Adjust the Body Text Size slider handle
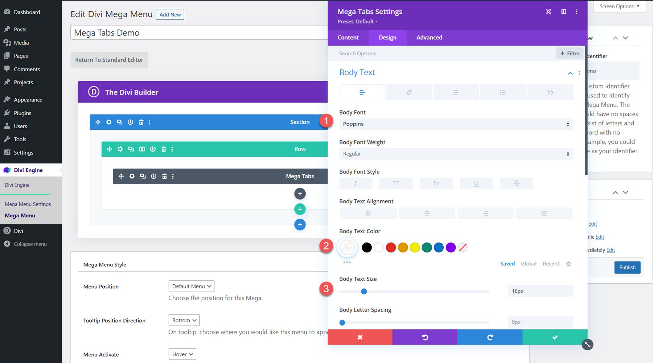Image resolution: width=653 pixels, height=363 pixels. pyautogui.click(x=364, y=291)
